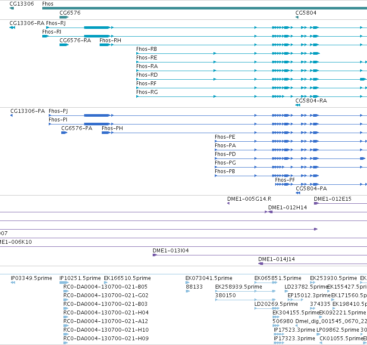
Task: Select the Fhos-RI transcript label
Action: (52, 32)
